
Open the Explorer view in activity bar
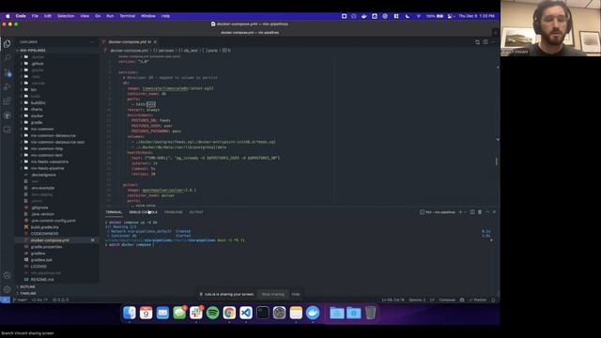(7, 44)
